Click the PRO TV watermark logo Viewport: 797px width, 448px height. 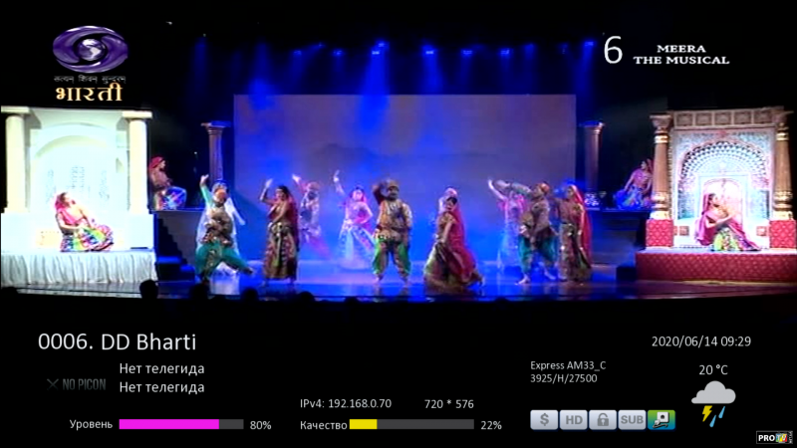(774, 437)
